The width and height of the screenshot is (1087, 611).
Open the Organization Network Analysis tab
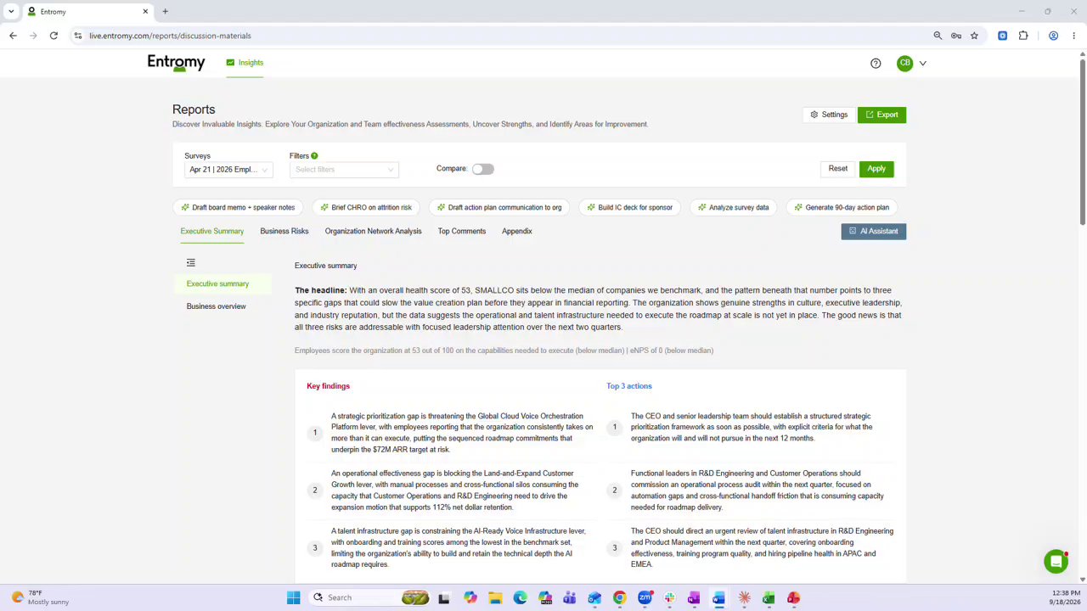(x=373, y=231)
